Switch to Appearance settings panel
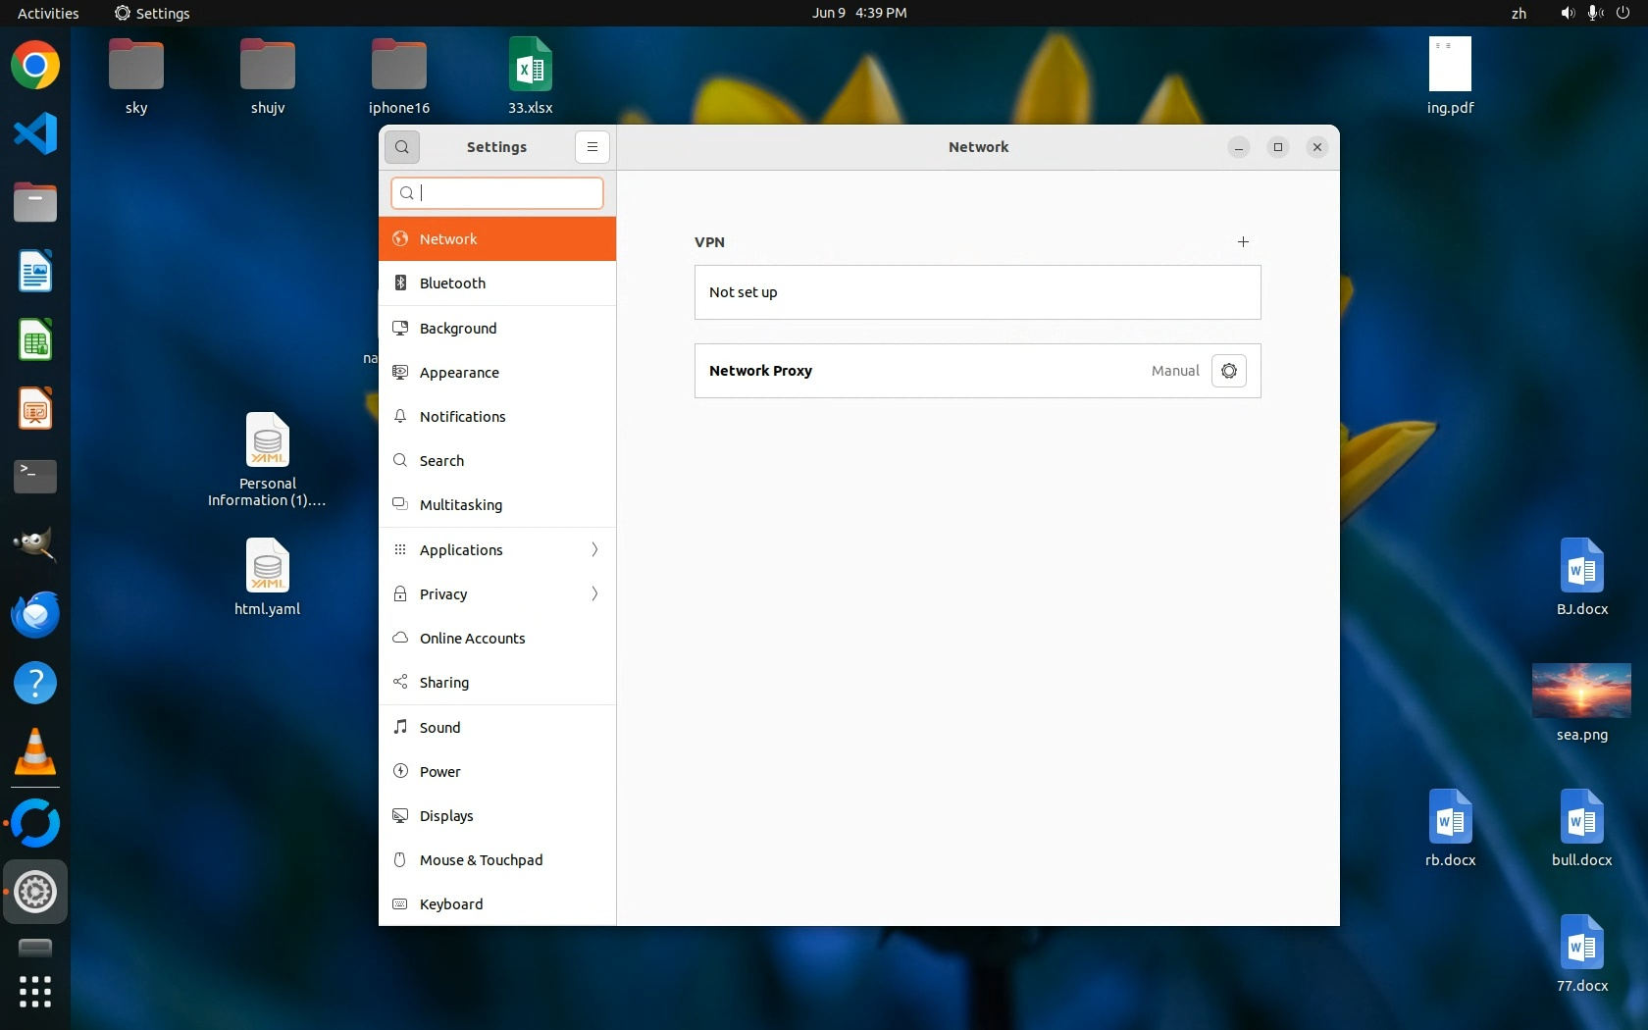Screen dimensions: 1648x1030 [x=497, y=373]
